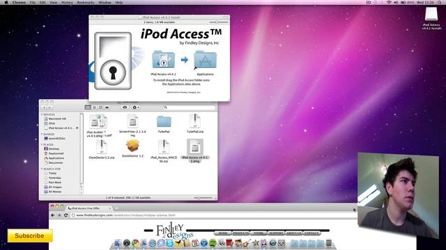This screenshot has height=250, width=446.
Task: Click SUPPORT in Findley Designs navigation
Action: pyautogui.click(x=276, y=233)
